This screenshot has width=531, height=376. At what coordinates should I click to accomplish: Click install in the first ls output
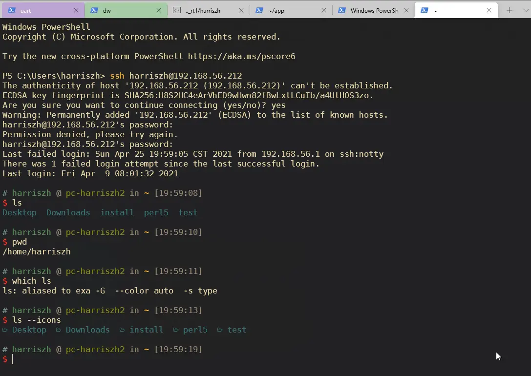click(117, 212)
